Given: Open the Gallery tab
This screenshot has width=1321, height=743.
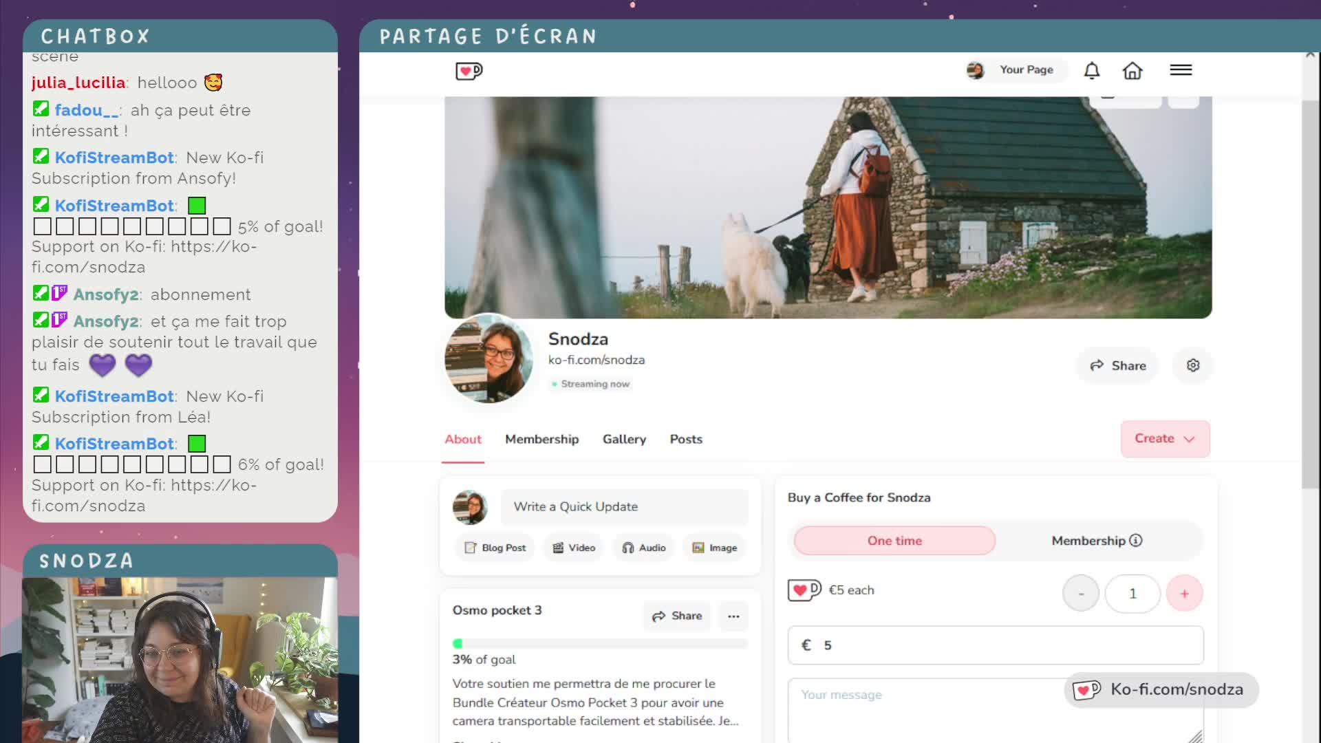Looking at the screenshot, I should click(624, 439).
